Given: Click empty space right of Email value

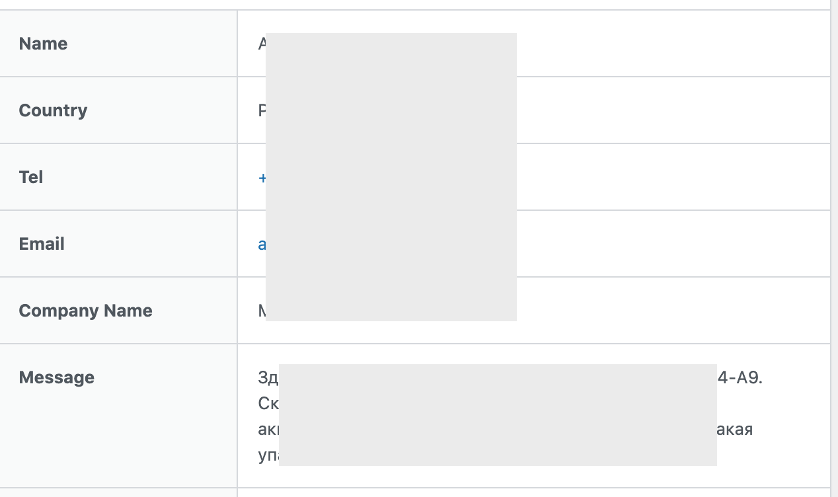Looking at the screenshot, I should pyautogui.click(x=661, y=244).
